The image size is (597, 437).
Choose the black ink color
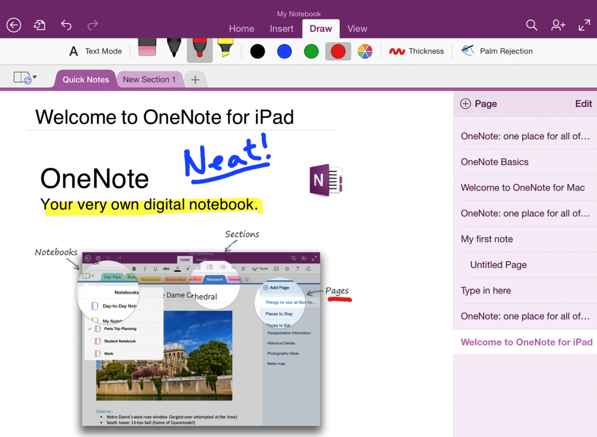coord(257,52)
